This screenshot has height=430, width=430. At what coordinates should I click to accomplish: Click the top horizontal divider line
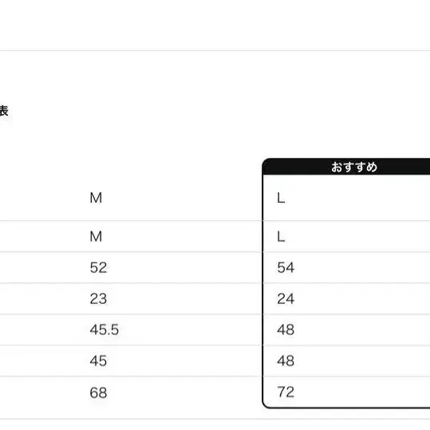215,50
